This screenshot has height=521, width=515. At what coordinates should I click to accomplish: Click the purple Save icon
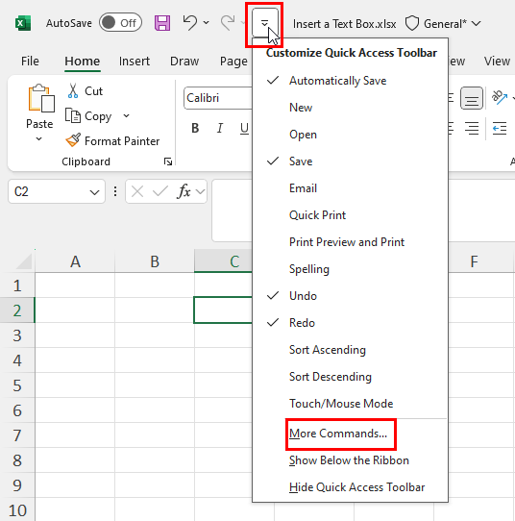(162, 23)
